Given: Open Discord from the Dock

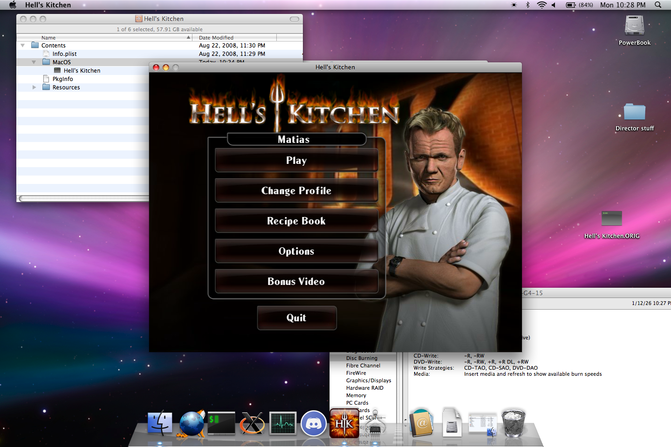Looking at the screenshot, I should pyautogui.click(x=314, y=423).
